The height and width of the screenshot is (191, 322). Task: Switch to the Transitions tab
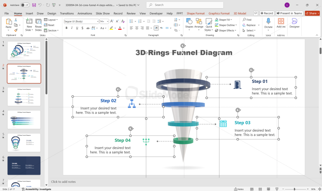pos(67,13)
